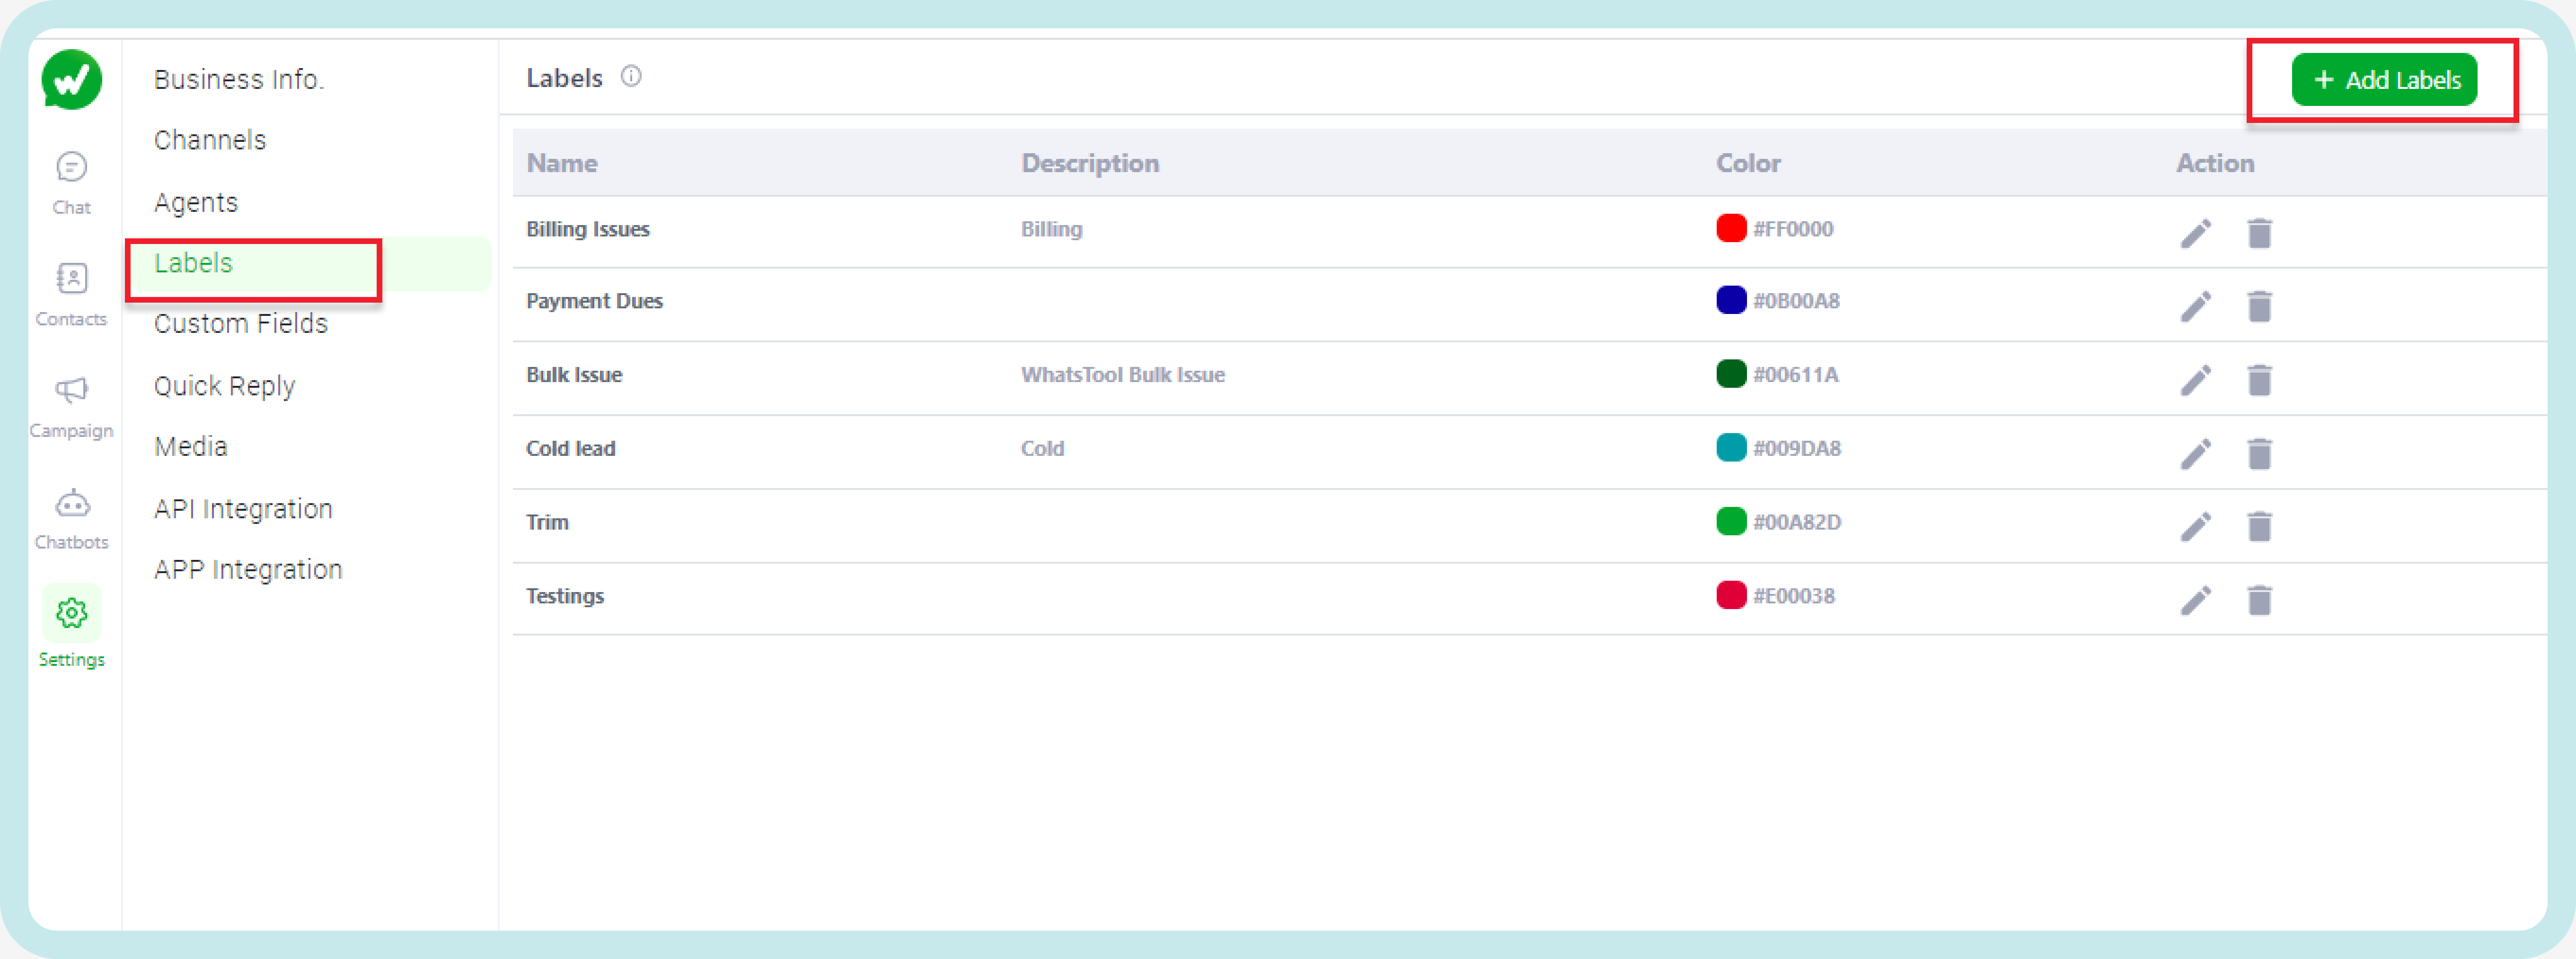The image size is (2576, 959).
Task: Click the dark green #00611A swatch
Action: coord(1731,374)
